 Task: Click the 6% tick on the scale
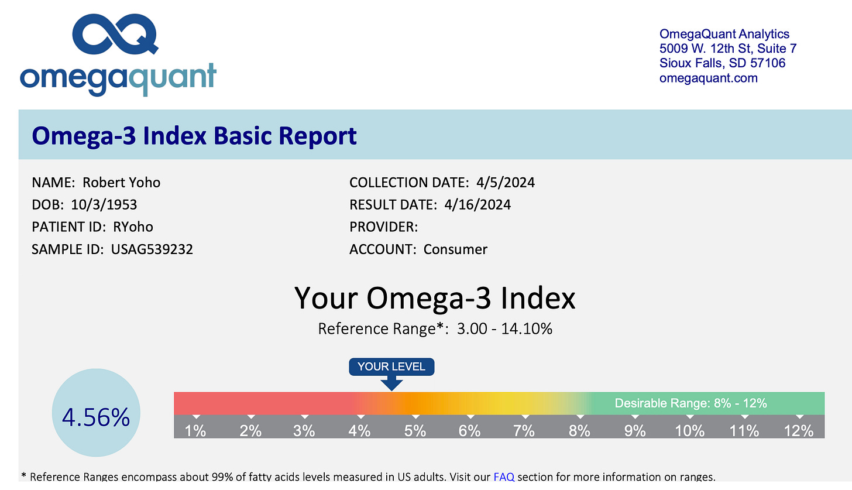(x=469, y=430)
